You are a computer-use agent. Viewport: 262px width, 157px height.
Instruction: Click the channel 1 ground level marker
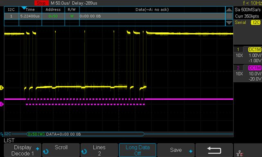[2, 88]
